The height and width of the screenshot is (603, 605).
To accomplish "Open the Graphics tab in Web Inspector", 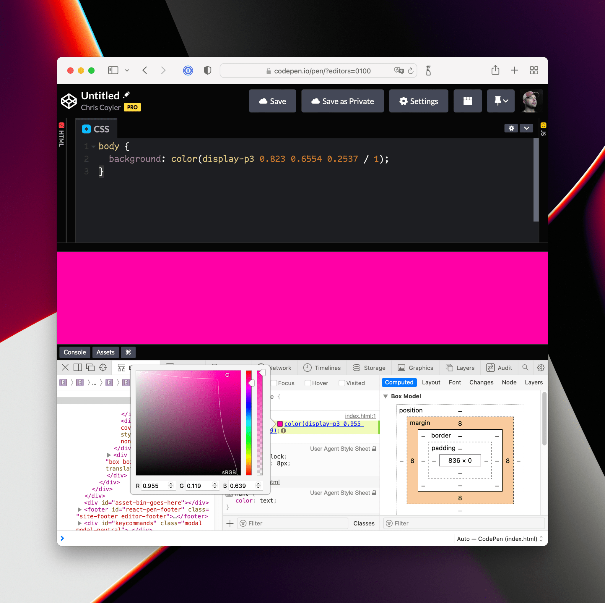I will 416,368.
